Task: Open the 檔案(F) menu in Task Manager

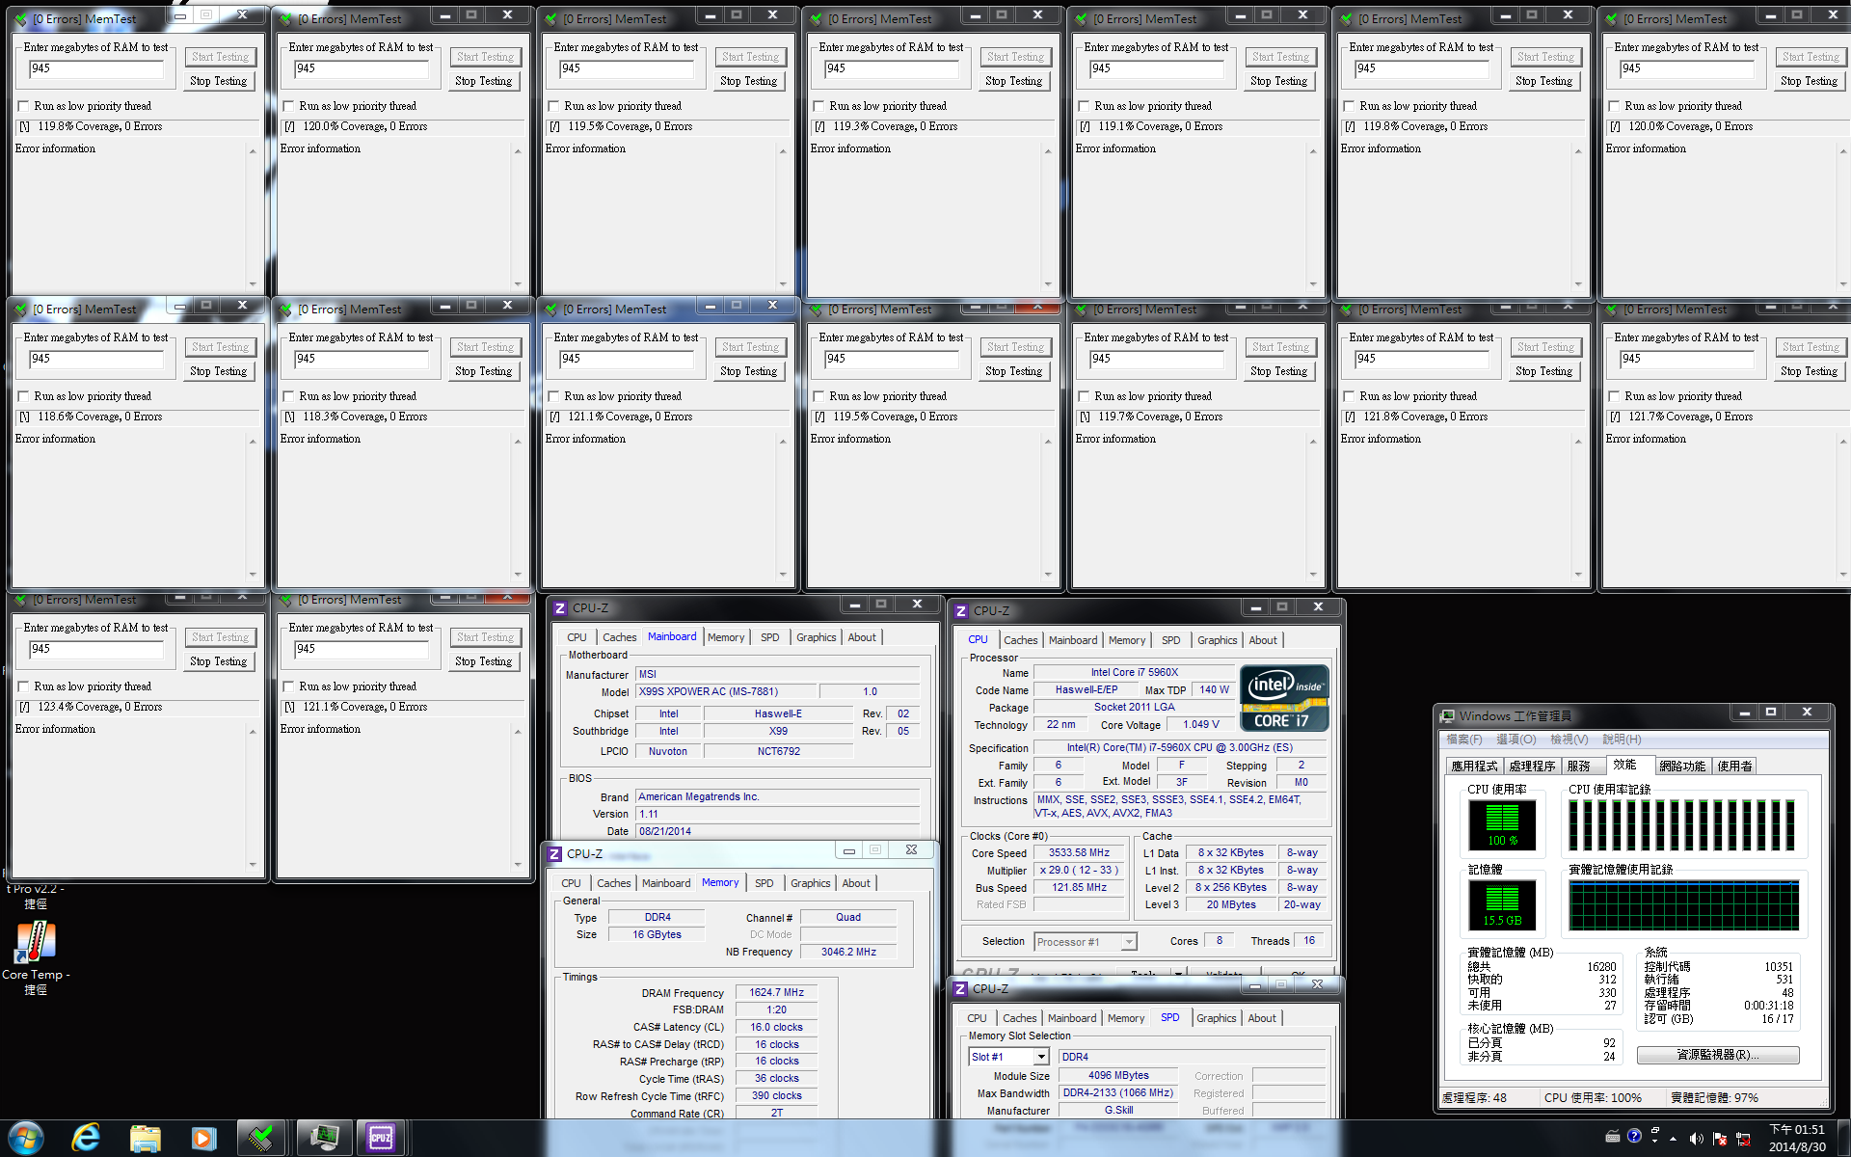Action: (1463, 740)
